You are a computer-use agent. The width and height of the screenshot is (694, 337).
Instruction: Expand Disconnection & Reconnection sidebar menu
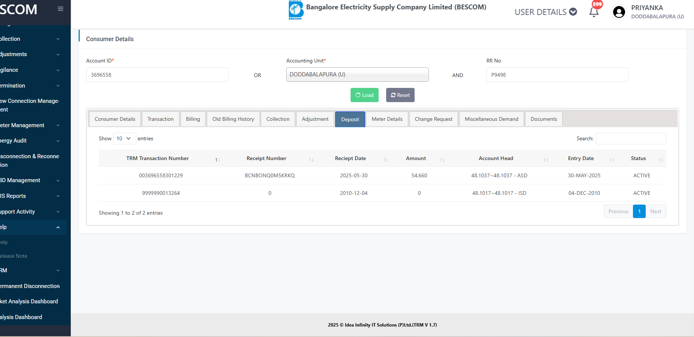[x=30, y=160]
